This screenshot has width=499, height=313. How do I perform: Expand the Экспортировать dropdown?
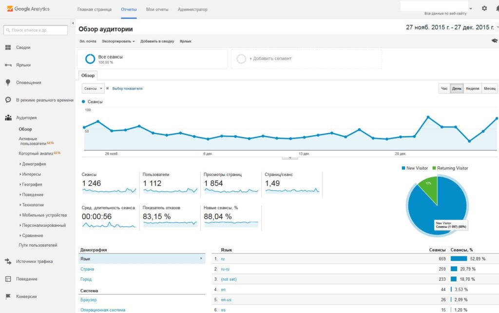[118, 41]
